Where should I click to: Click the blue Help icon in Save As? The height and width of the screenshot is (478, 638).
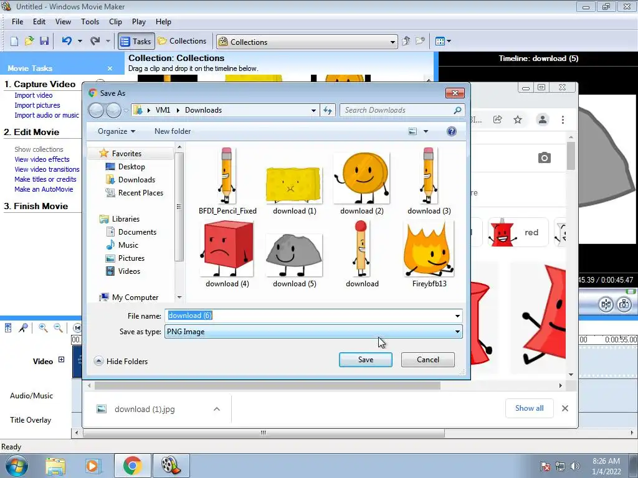point(451,131)
